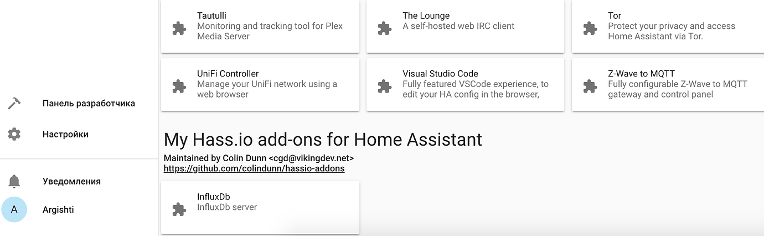This screenshot has height=236, width=764.
Task: Open the Tautulli add-on card
Action: pos(260,26)
